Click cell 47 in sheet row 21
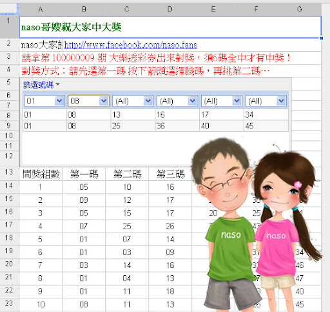Image resolution: width=330 pixels, height=312 pixels. (x=300, y=278)
